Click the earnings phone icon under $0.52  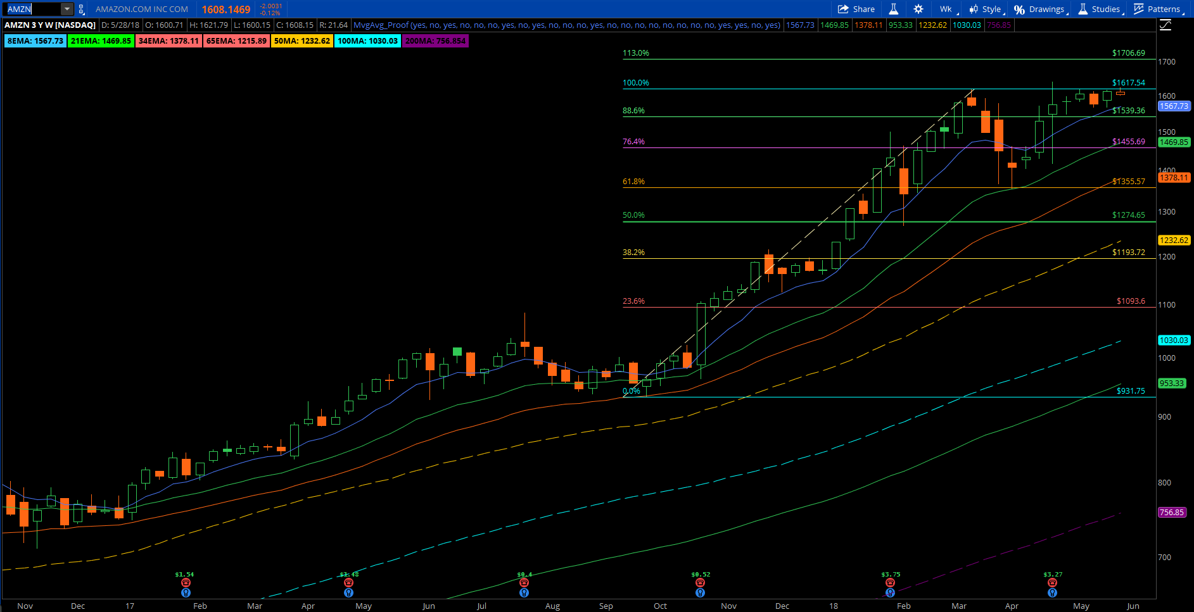coord(700,583)
